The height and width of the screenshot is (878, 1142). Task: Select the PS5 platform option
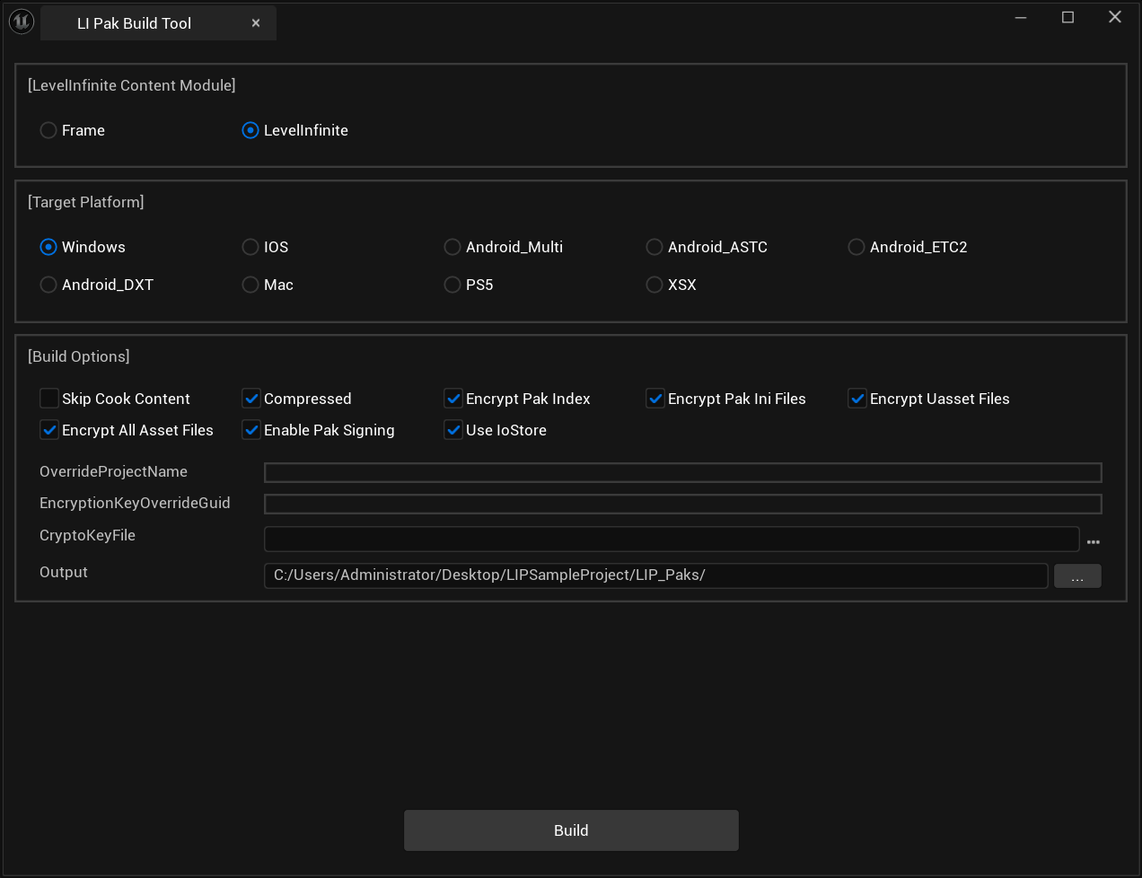[x=452, y=285]
